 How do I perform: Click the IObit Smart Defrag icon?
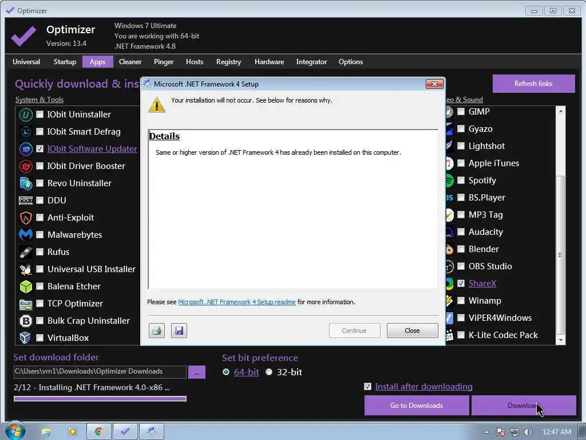(x=26, y=132)
